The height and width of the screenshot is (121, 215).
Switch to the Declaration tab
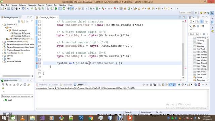coord(66,85)
